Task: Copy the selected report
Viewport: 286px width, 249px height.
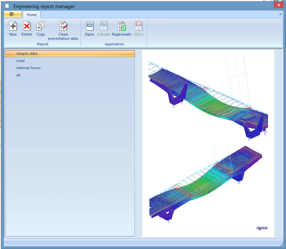Action: coord(41,29)
